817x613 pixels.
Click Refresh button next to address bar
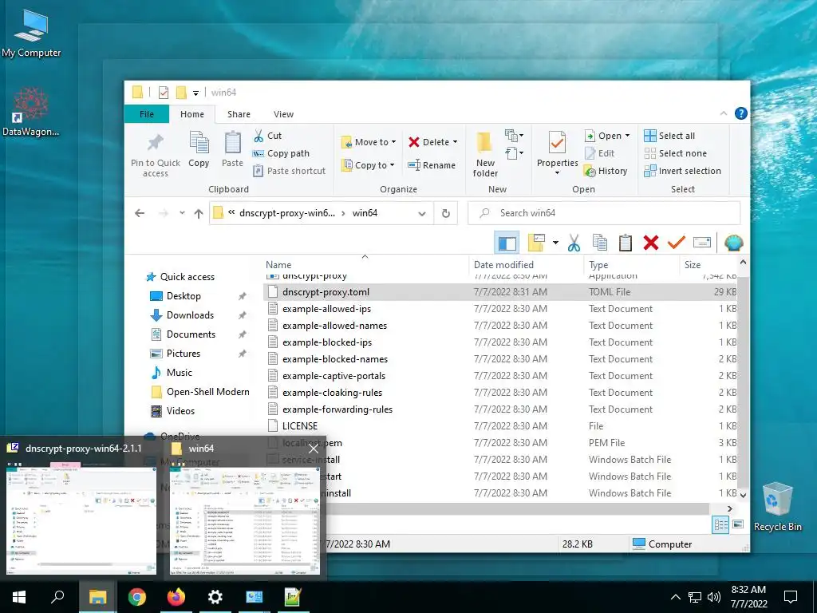tap(445, 213)
